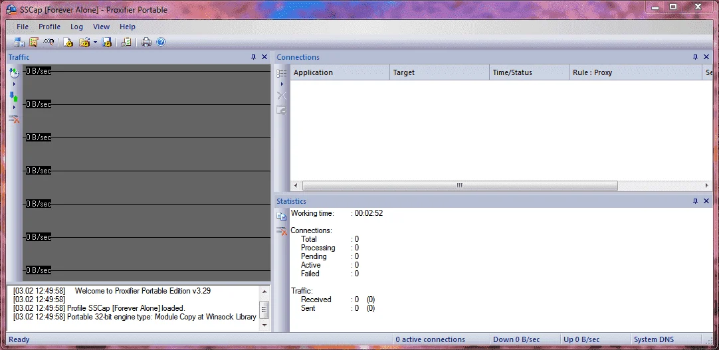The height and width of the screenshot is (350, 719).
Task: Open the Help menu
Action: 128,27
